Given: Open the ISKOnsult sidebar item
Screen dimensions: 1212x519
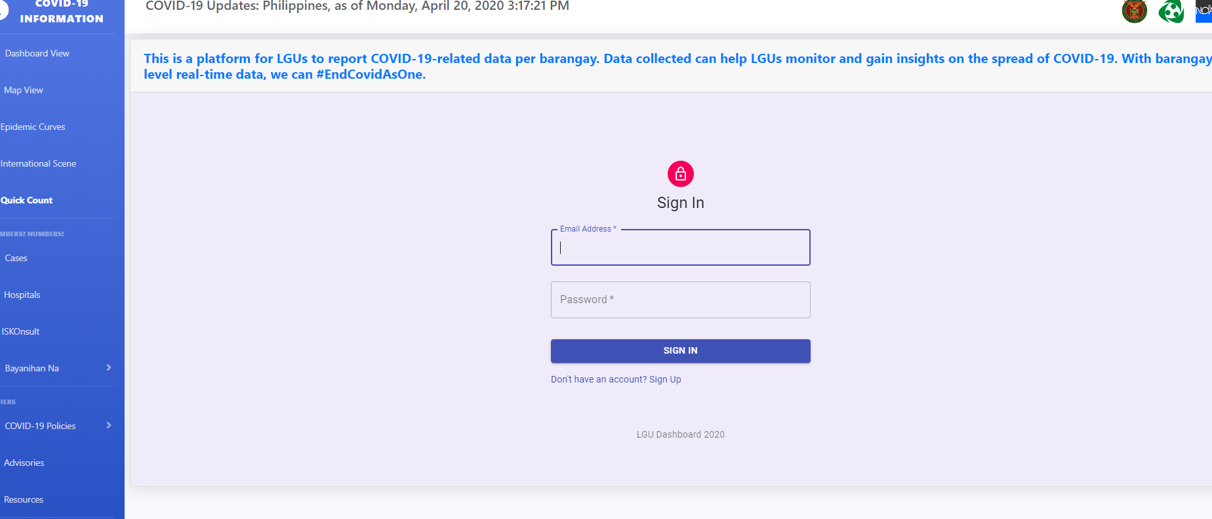Looking at the screenshot, I should click(21, 331).
